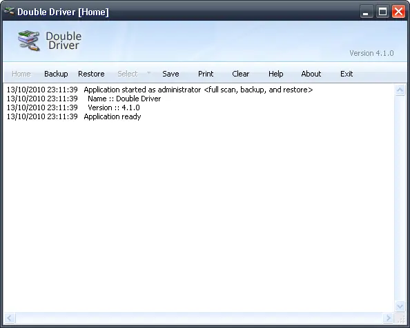Click the horizontal scrollbar left arrow
This screenshot has width=410, height=328.
coord(10,318)
